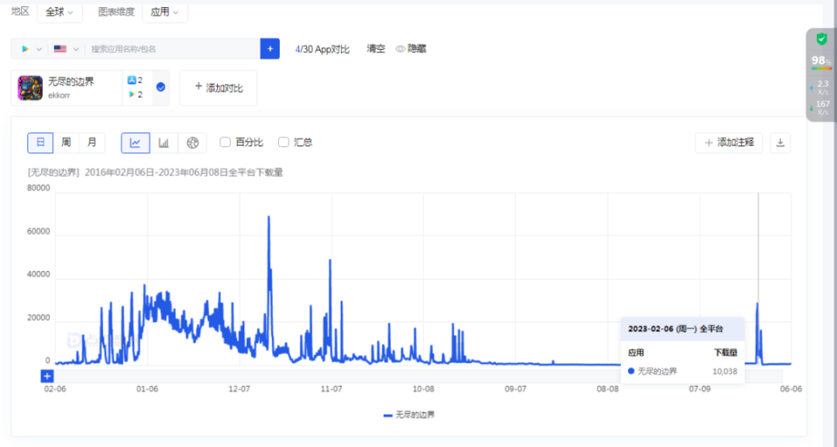Click the 98% performance widget

coord(821,62)
